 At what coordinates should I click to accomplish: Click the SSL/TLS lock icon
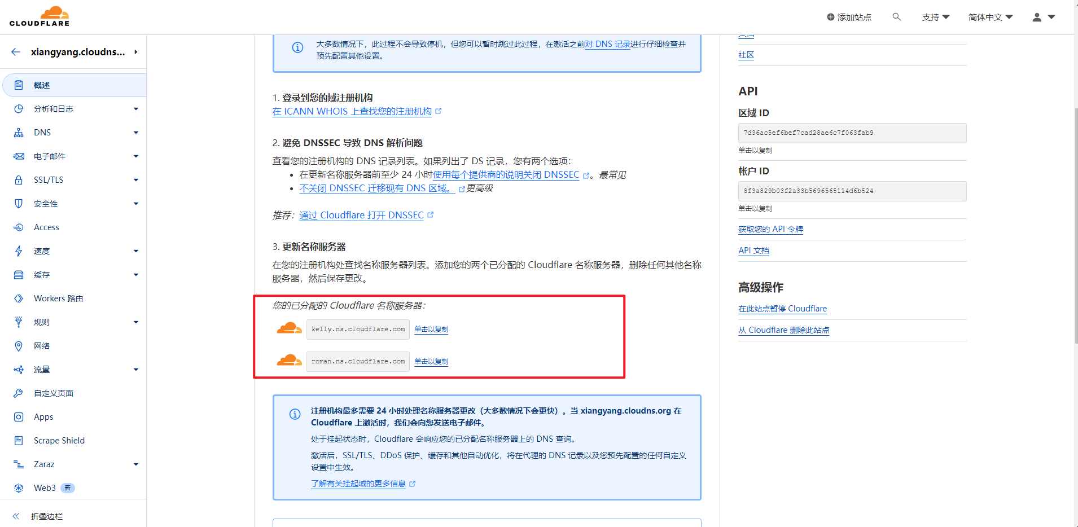(x=19, y=180)
